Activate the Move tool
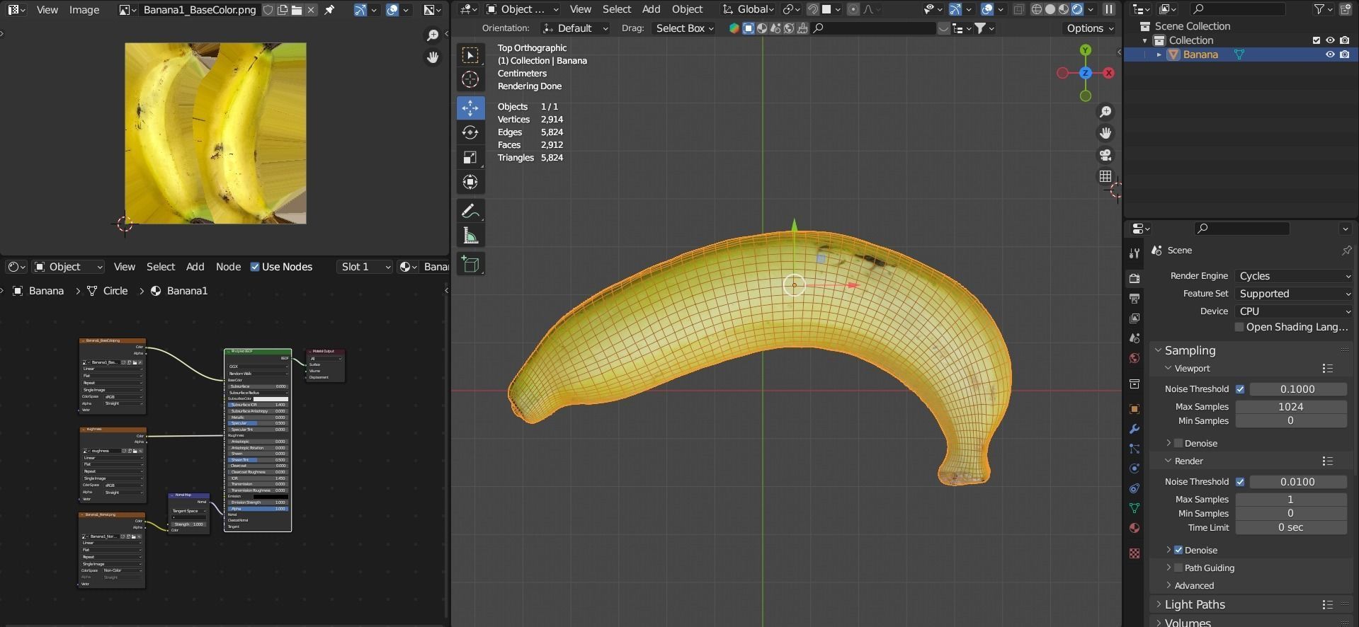The image size is (1359, 627). pyautogui.click(x=470, y=108)
